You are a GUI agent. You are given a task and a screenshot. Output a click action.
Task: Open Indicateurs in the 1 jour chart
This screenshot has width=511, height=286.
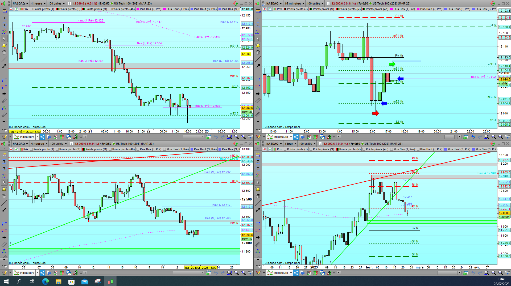click(x=278, y=273)
